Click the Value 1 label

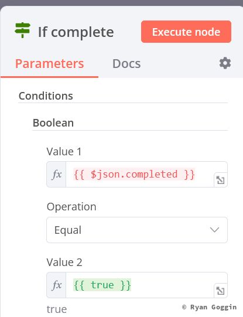click(x=64, y=152)
